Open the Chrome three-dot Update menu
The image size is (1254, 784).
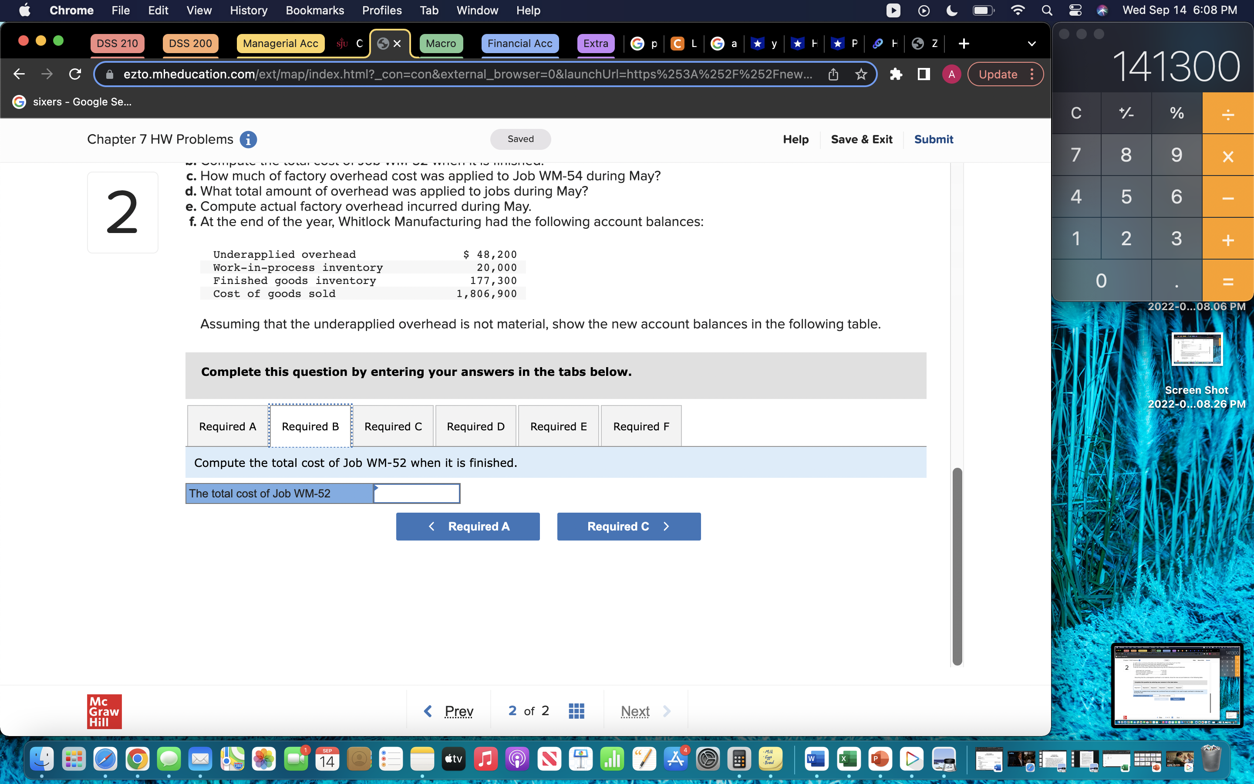pos(1032,74)
